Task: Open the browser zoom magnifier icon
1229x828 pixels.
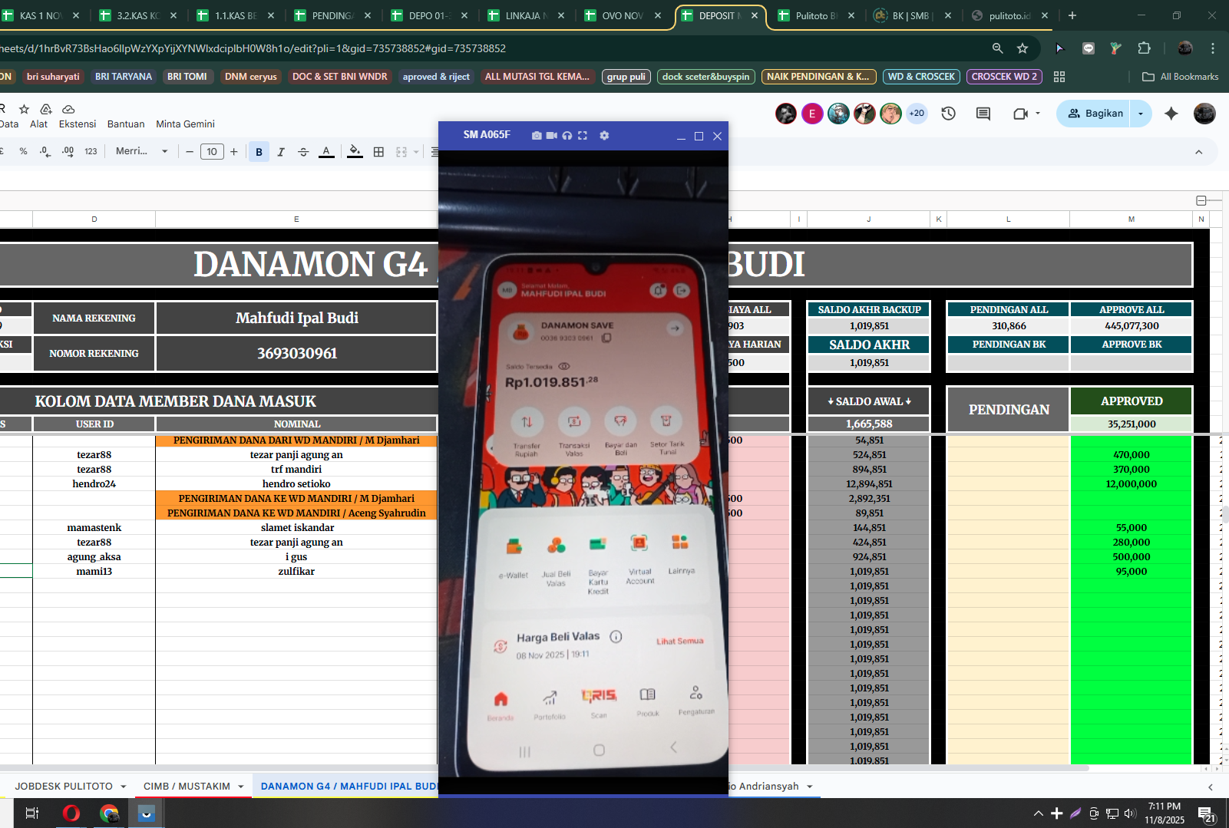Action: point(997,48)
